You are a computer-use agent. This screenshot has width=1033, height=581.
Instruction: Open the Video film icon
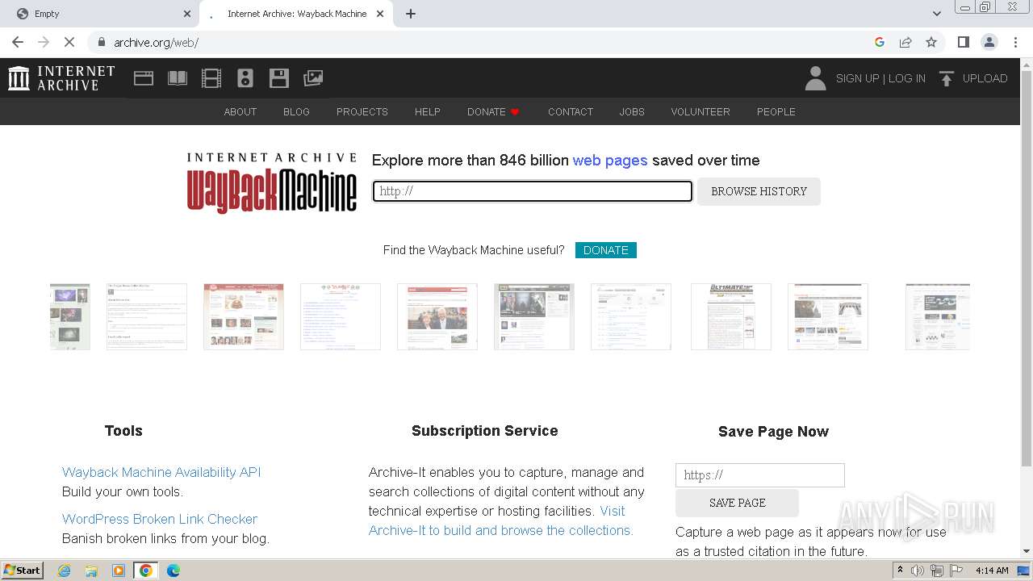(211, 78)
